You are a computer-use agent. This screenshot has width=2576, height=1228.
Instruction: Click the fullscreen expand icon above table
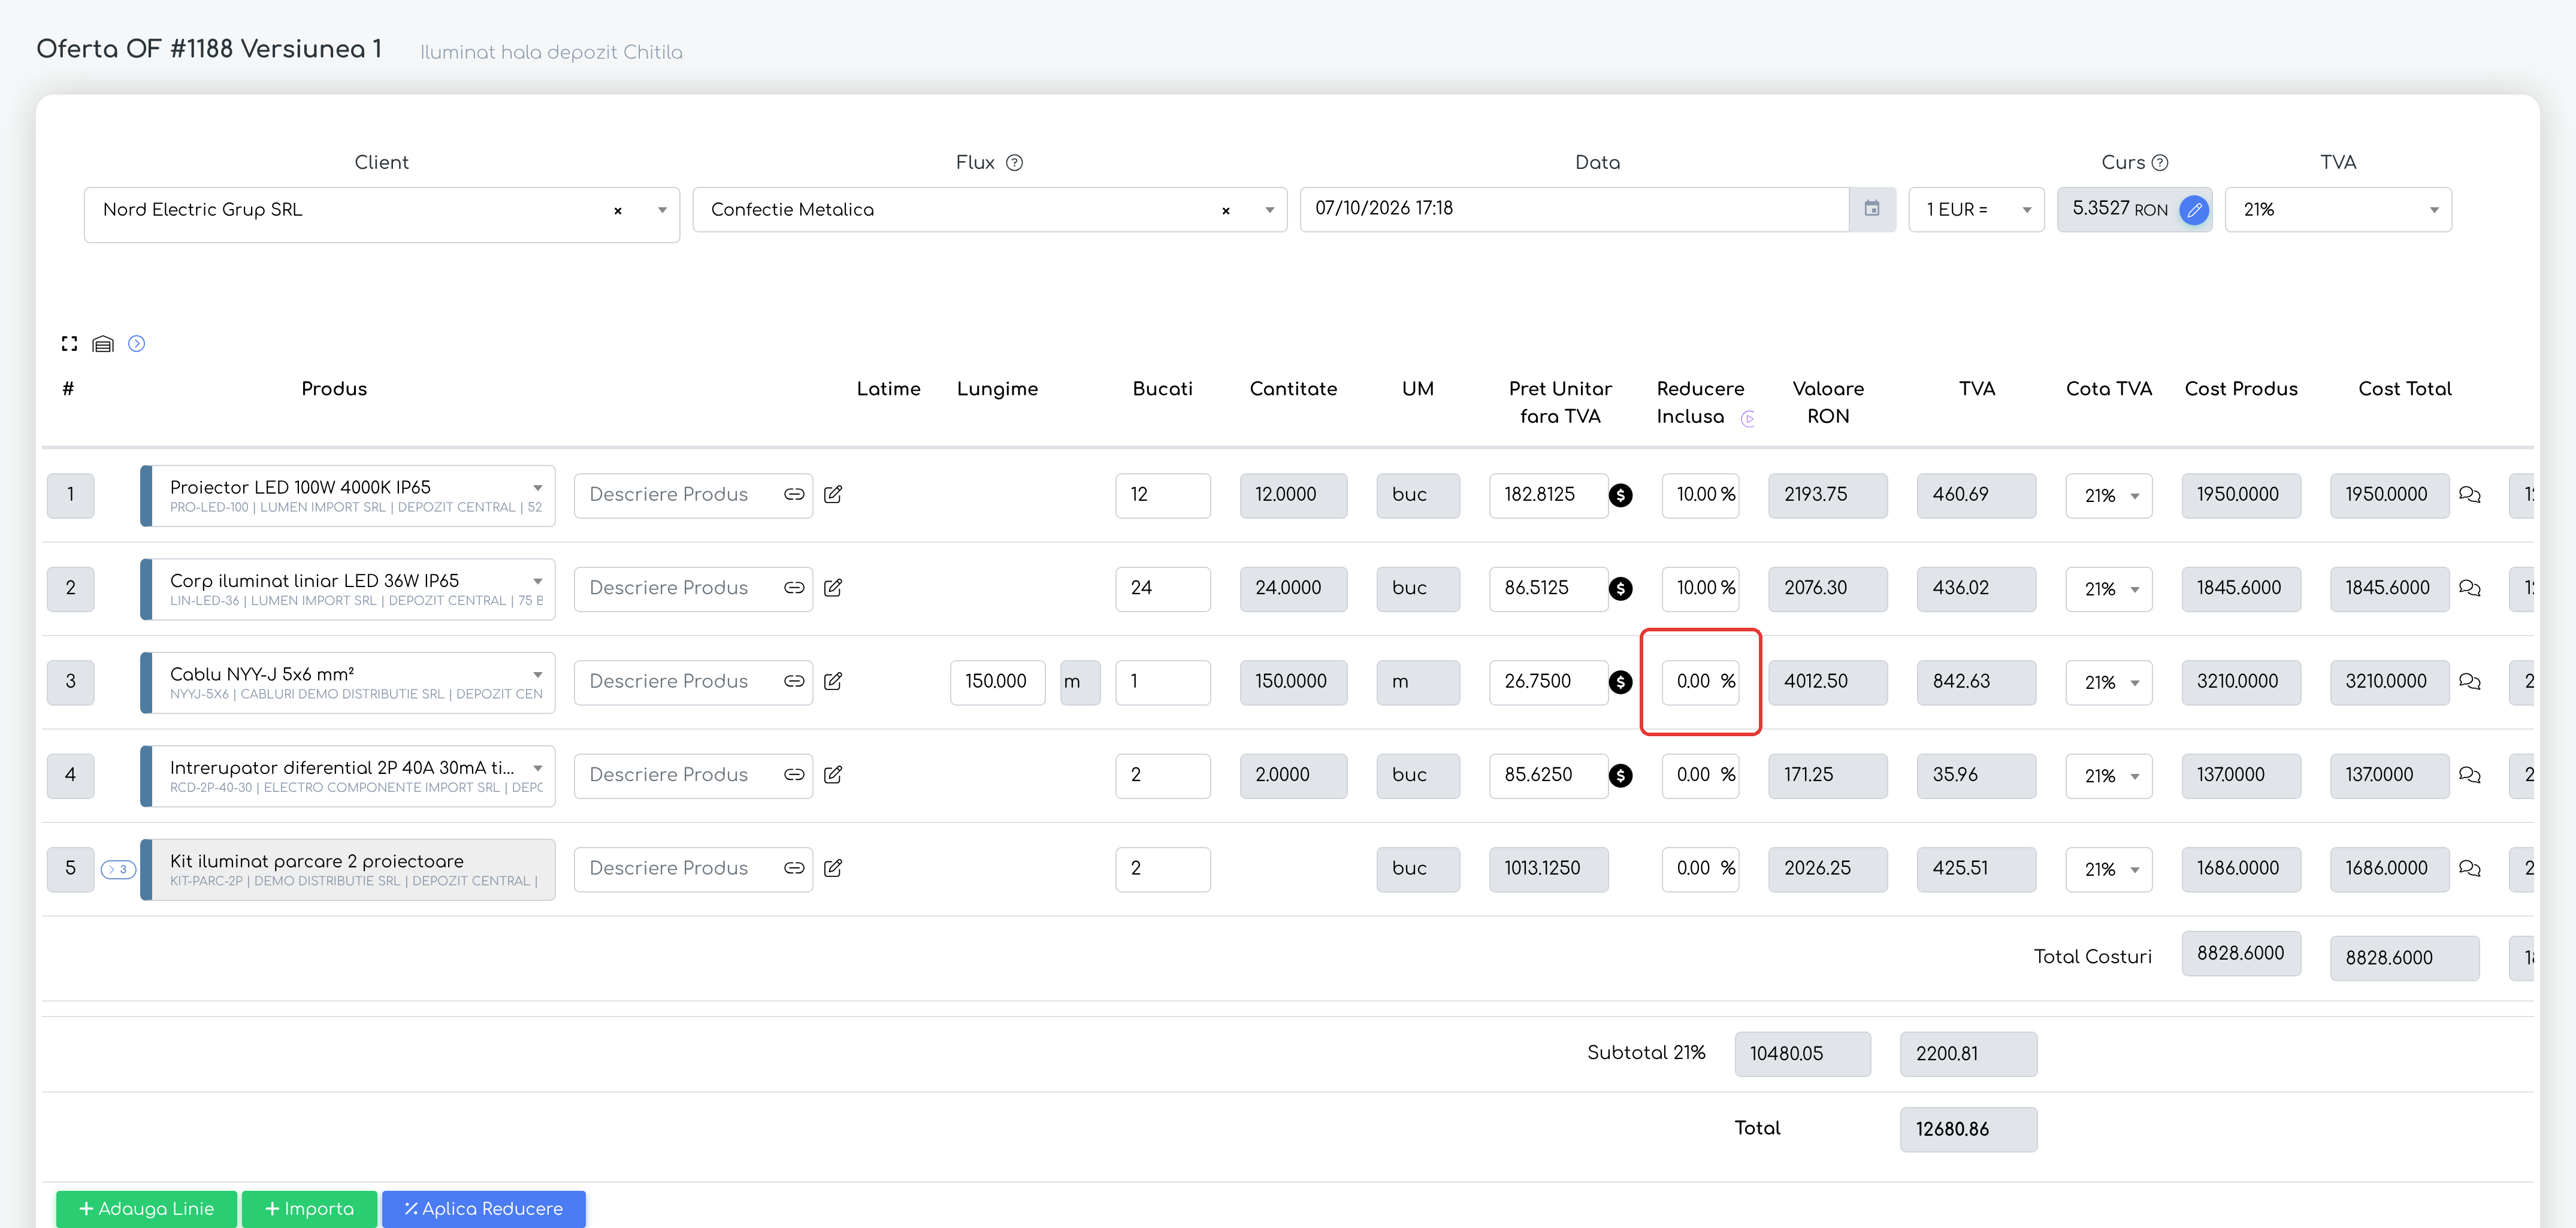[69, 344]
